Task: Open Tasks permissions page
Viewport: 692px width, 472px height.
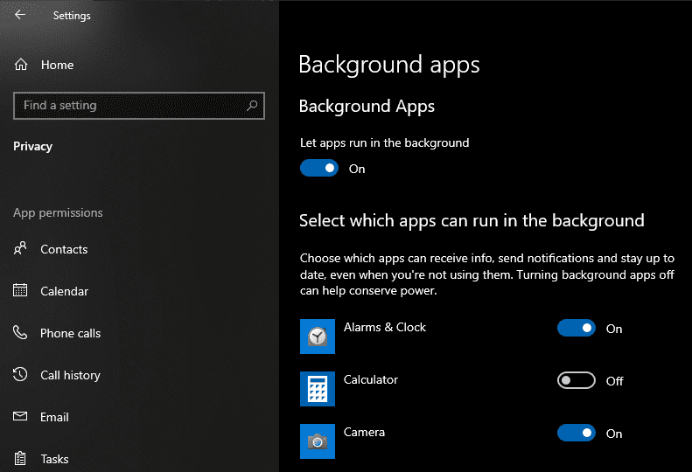Action: tap(55, 459)
